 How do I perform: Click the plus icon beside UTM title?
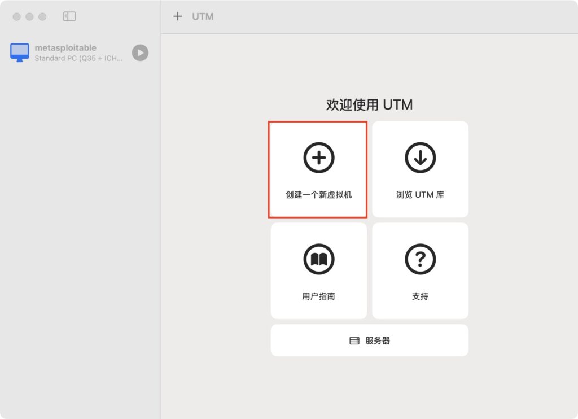(178, 16)
